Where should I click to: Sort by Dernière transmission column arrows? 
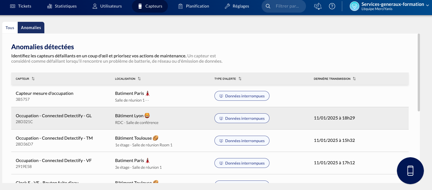(x=354, y=79)
